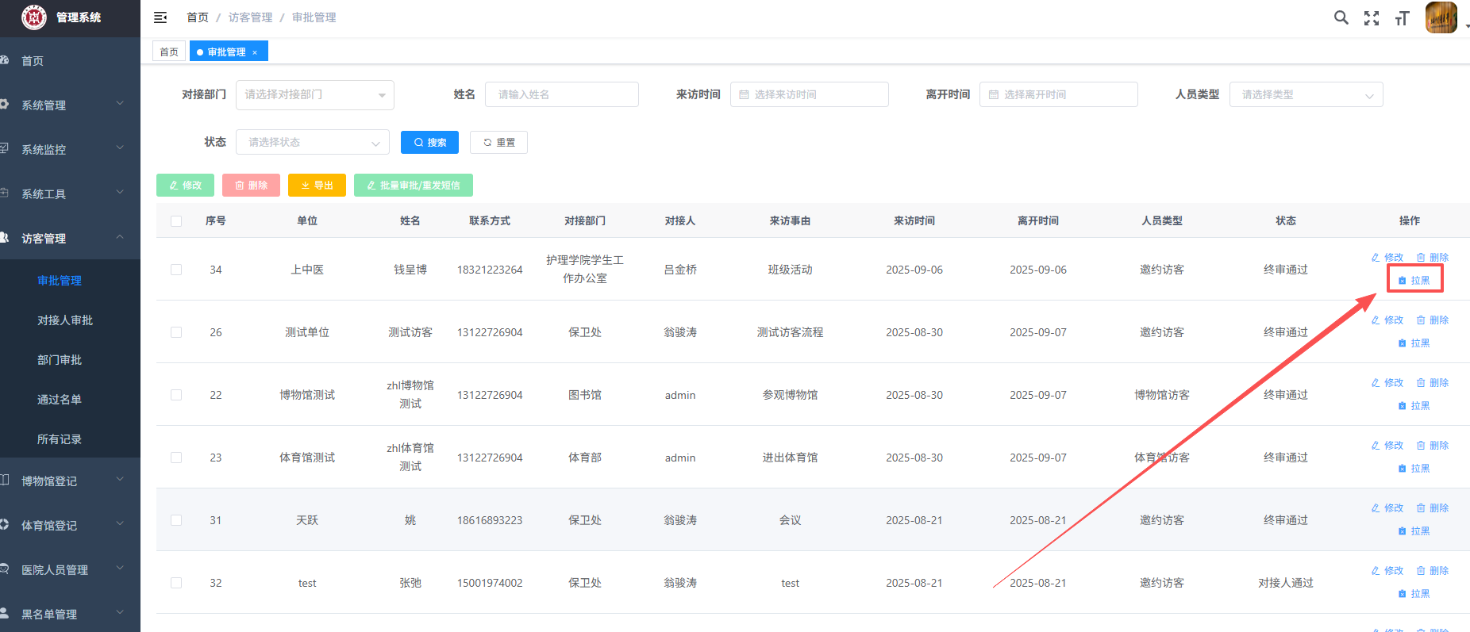Click the search magnifier icon in header

click(1341, 17)
